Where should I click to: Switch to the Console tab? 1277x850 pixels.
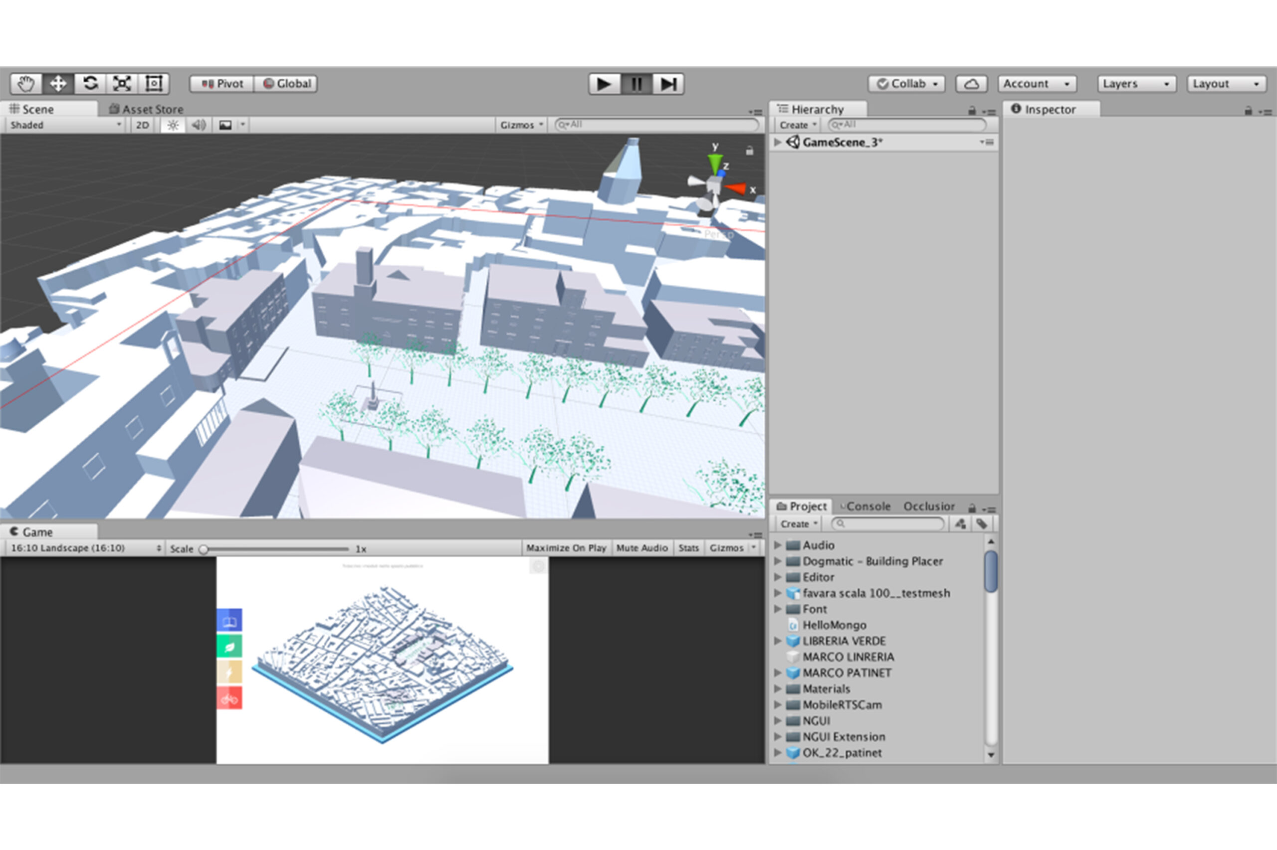(867, 507)
